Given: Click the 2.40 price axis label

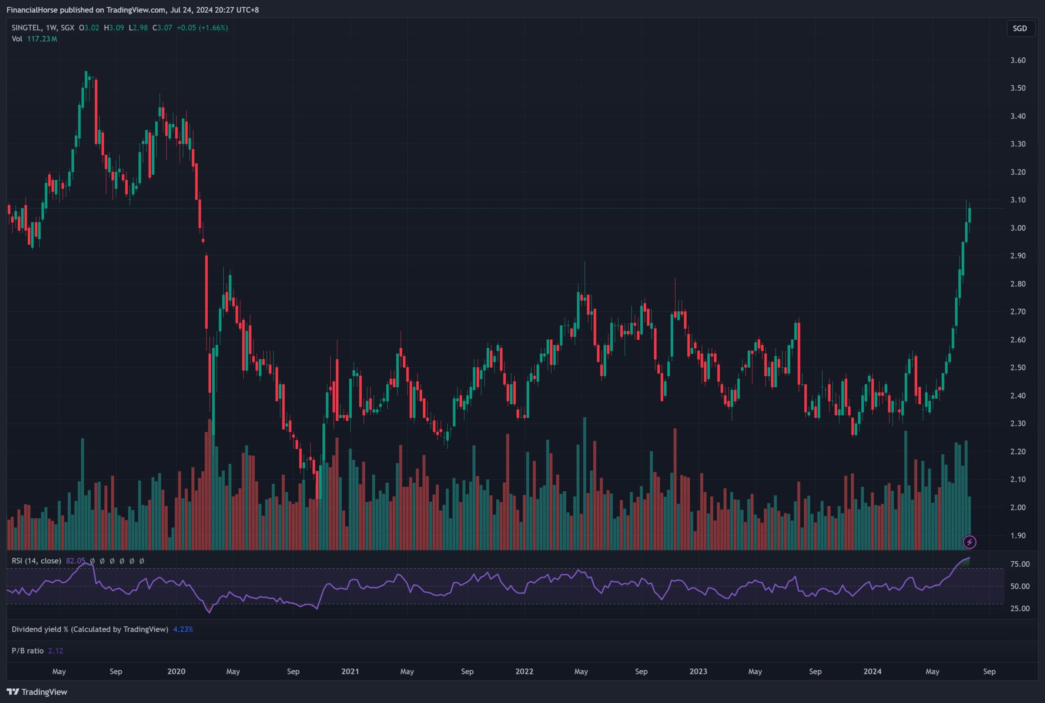Looking at the screenshot, I should click(x=1018, y=396).
